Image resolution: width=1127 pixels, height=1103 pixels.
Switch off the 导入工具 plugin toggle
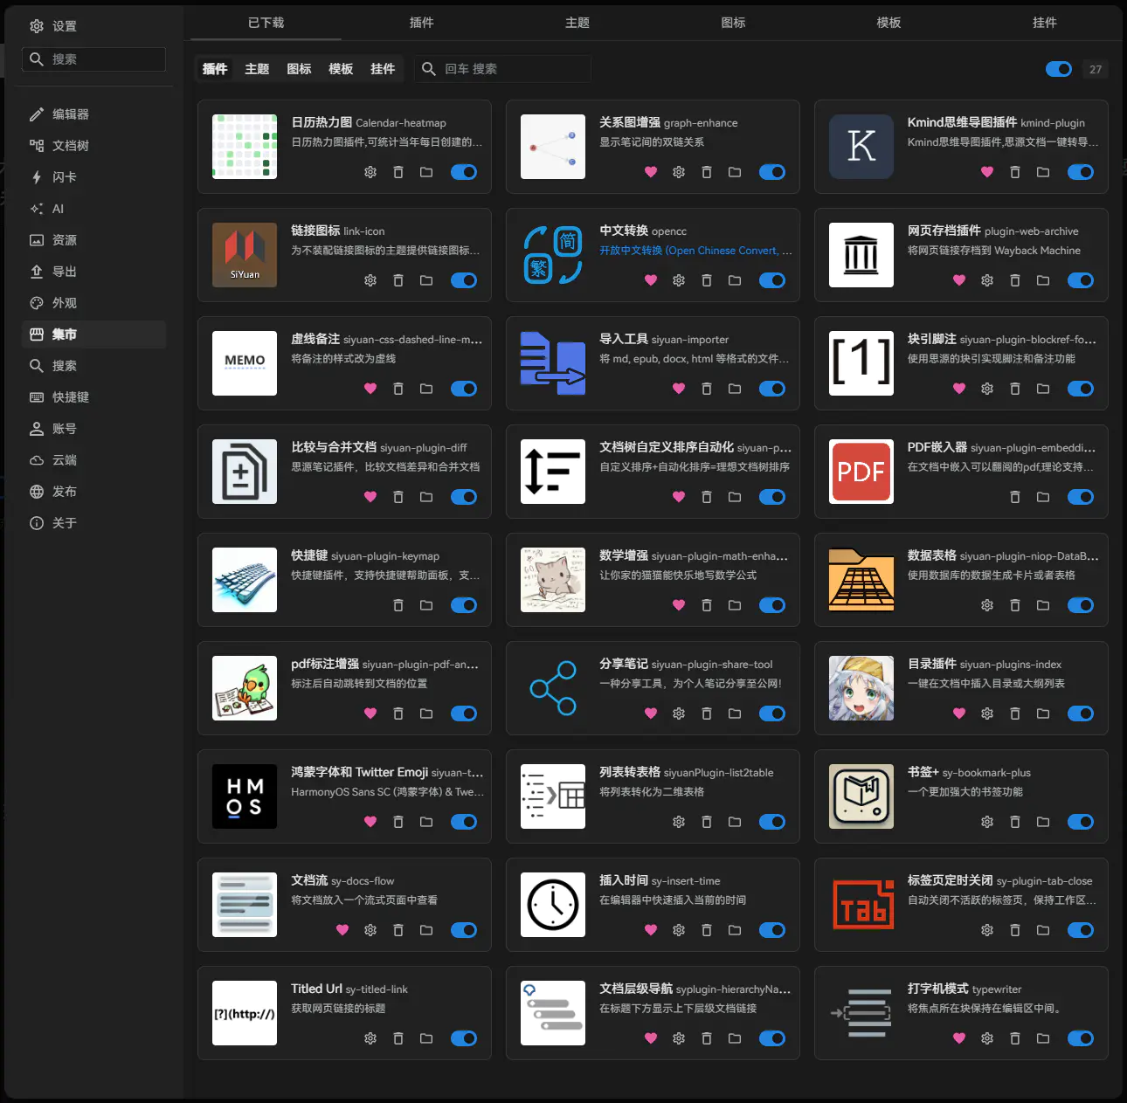click(772, 389)
